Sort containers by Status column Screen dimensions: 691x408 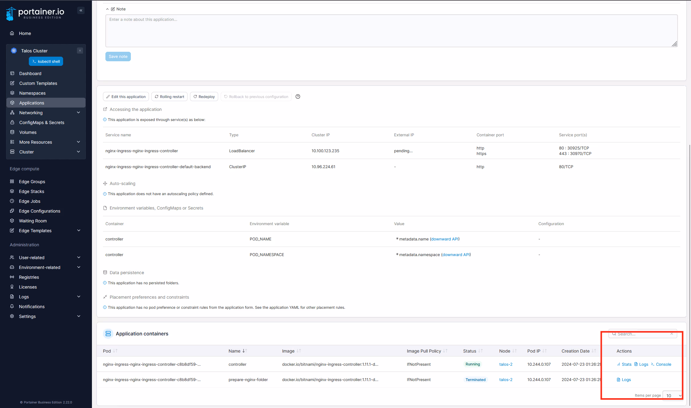tap(473, 351)
